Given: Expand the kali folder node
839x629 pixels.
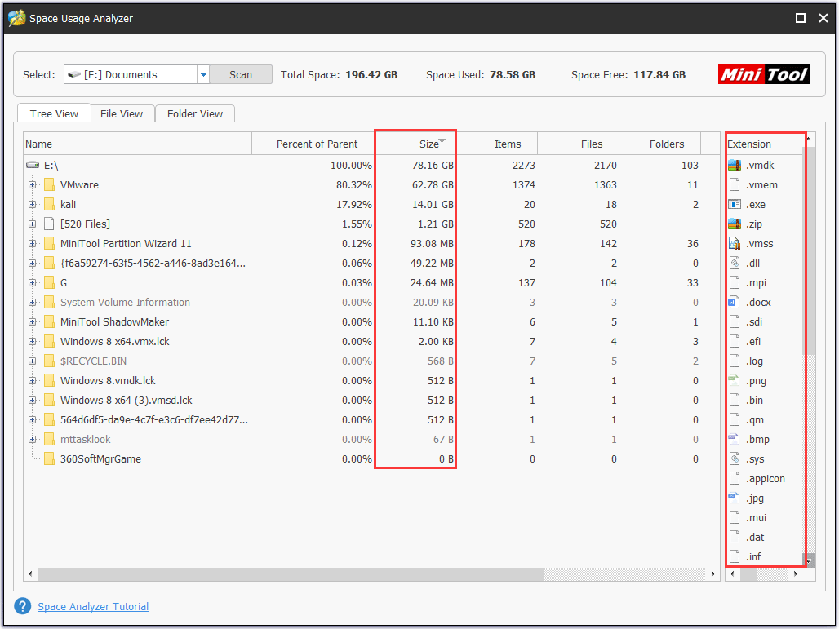Looking at the screenshot, I should 32,204.
